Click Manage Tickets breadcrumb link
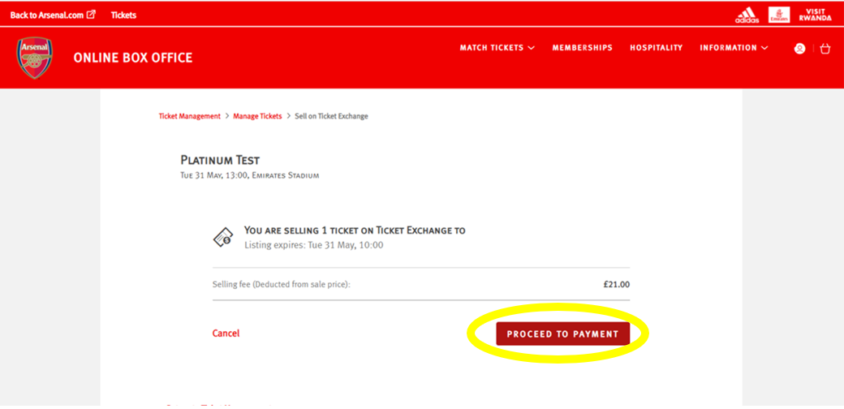Screen dimensions: 844x409 coord(257,116)
